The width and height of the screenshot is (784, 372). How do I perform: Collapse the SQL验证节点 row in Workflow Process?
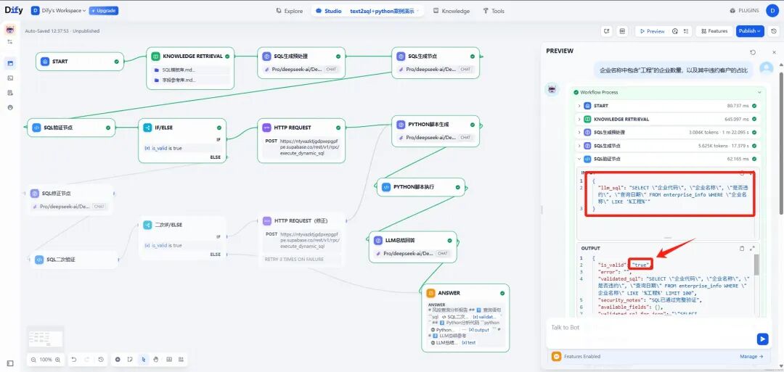[x=667, y=159]
